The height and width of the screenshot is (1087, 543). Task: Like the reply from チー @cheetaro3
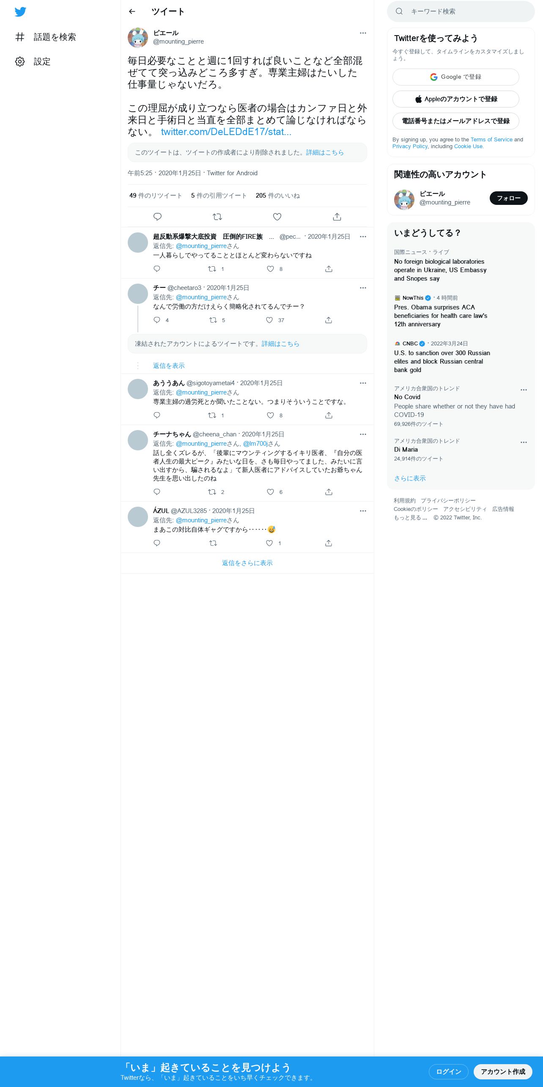tap(269, 320)
